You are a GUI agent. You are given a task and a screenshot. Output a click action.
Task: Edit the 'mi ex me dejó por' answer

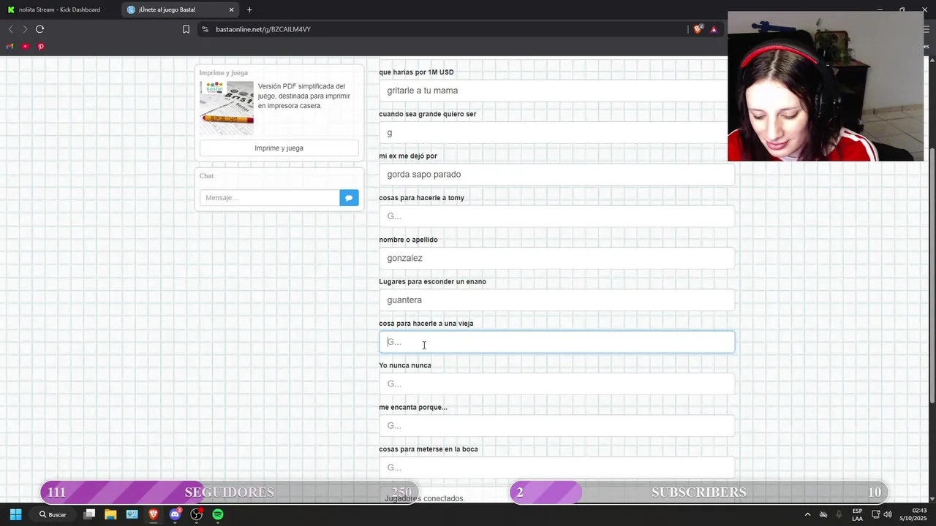click(x=556, y=174)
